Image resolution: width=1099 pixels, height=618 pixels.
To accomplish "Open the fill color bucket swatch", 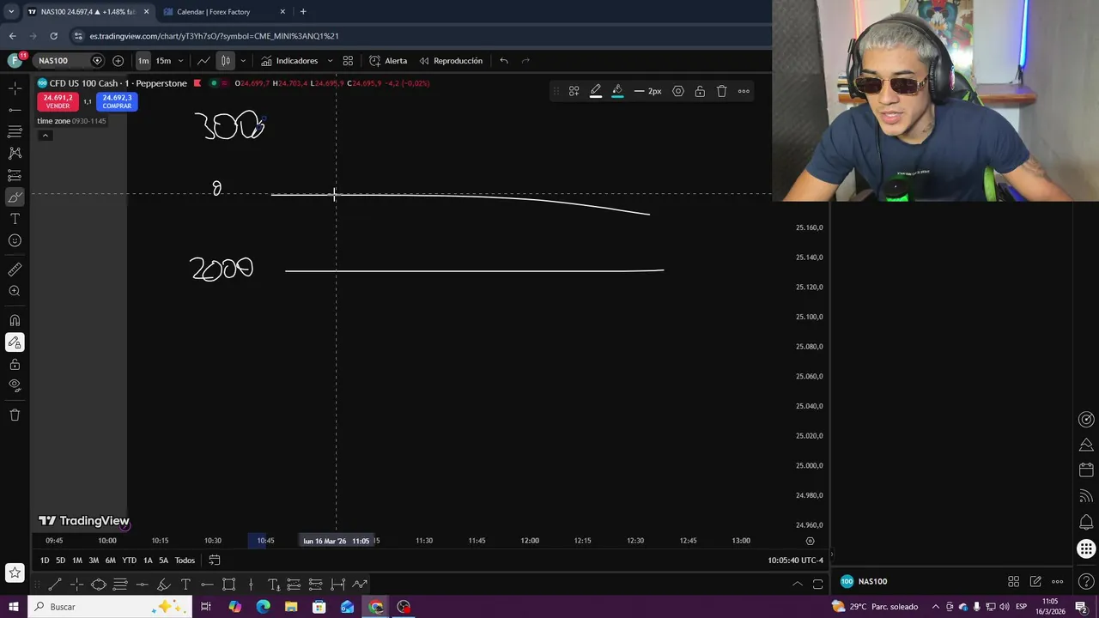I will click(x=617, y=91).
